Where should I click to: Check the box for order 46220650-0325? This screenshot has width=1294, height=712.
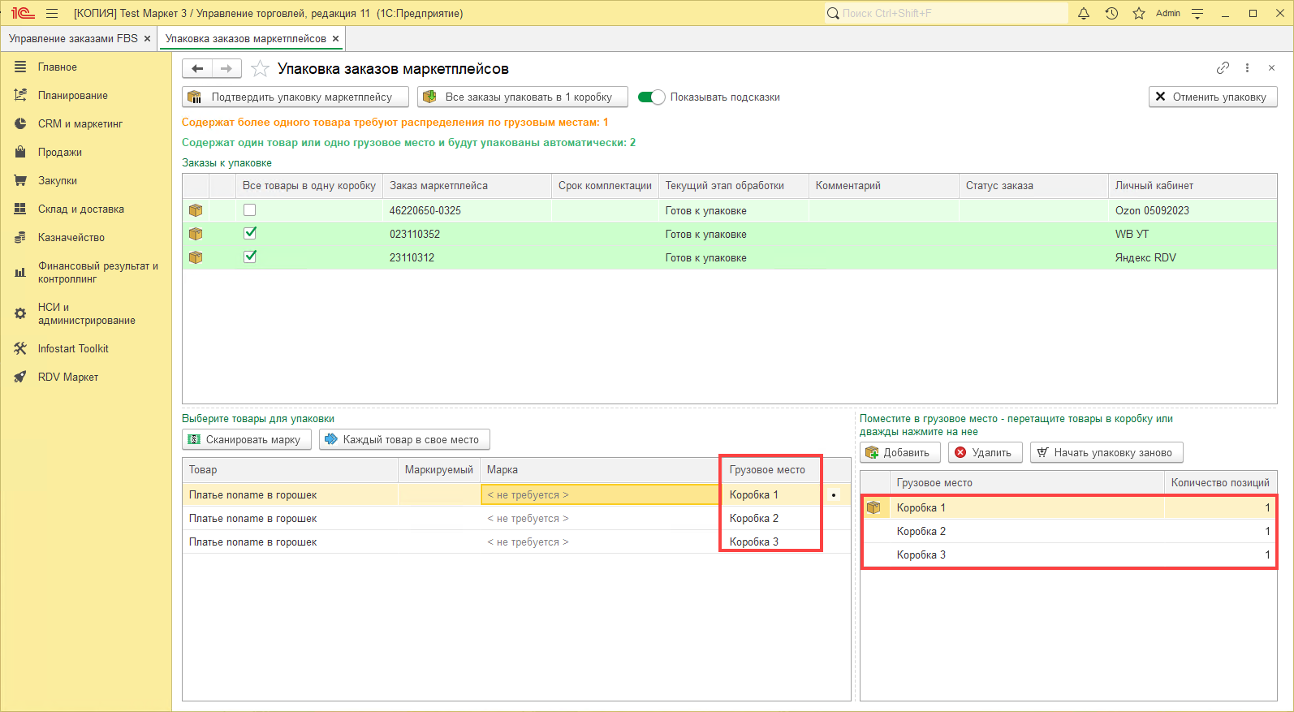(250, 210)
